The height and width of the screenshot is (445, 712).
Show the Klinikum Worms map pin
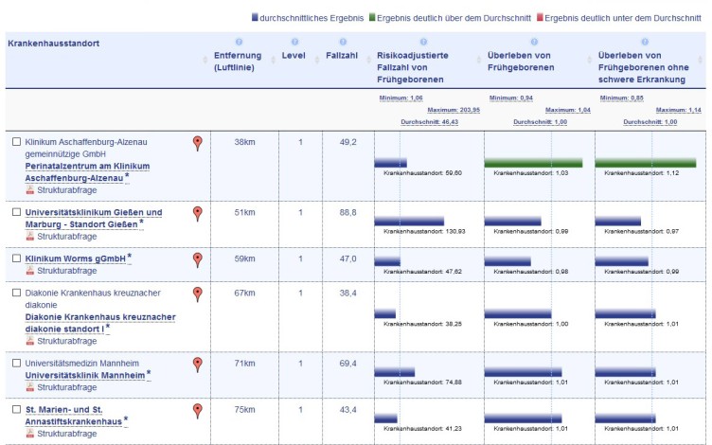(198, 259)
